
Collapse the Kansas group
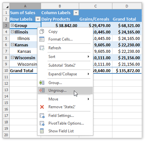click(12, 44)
